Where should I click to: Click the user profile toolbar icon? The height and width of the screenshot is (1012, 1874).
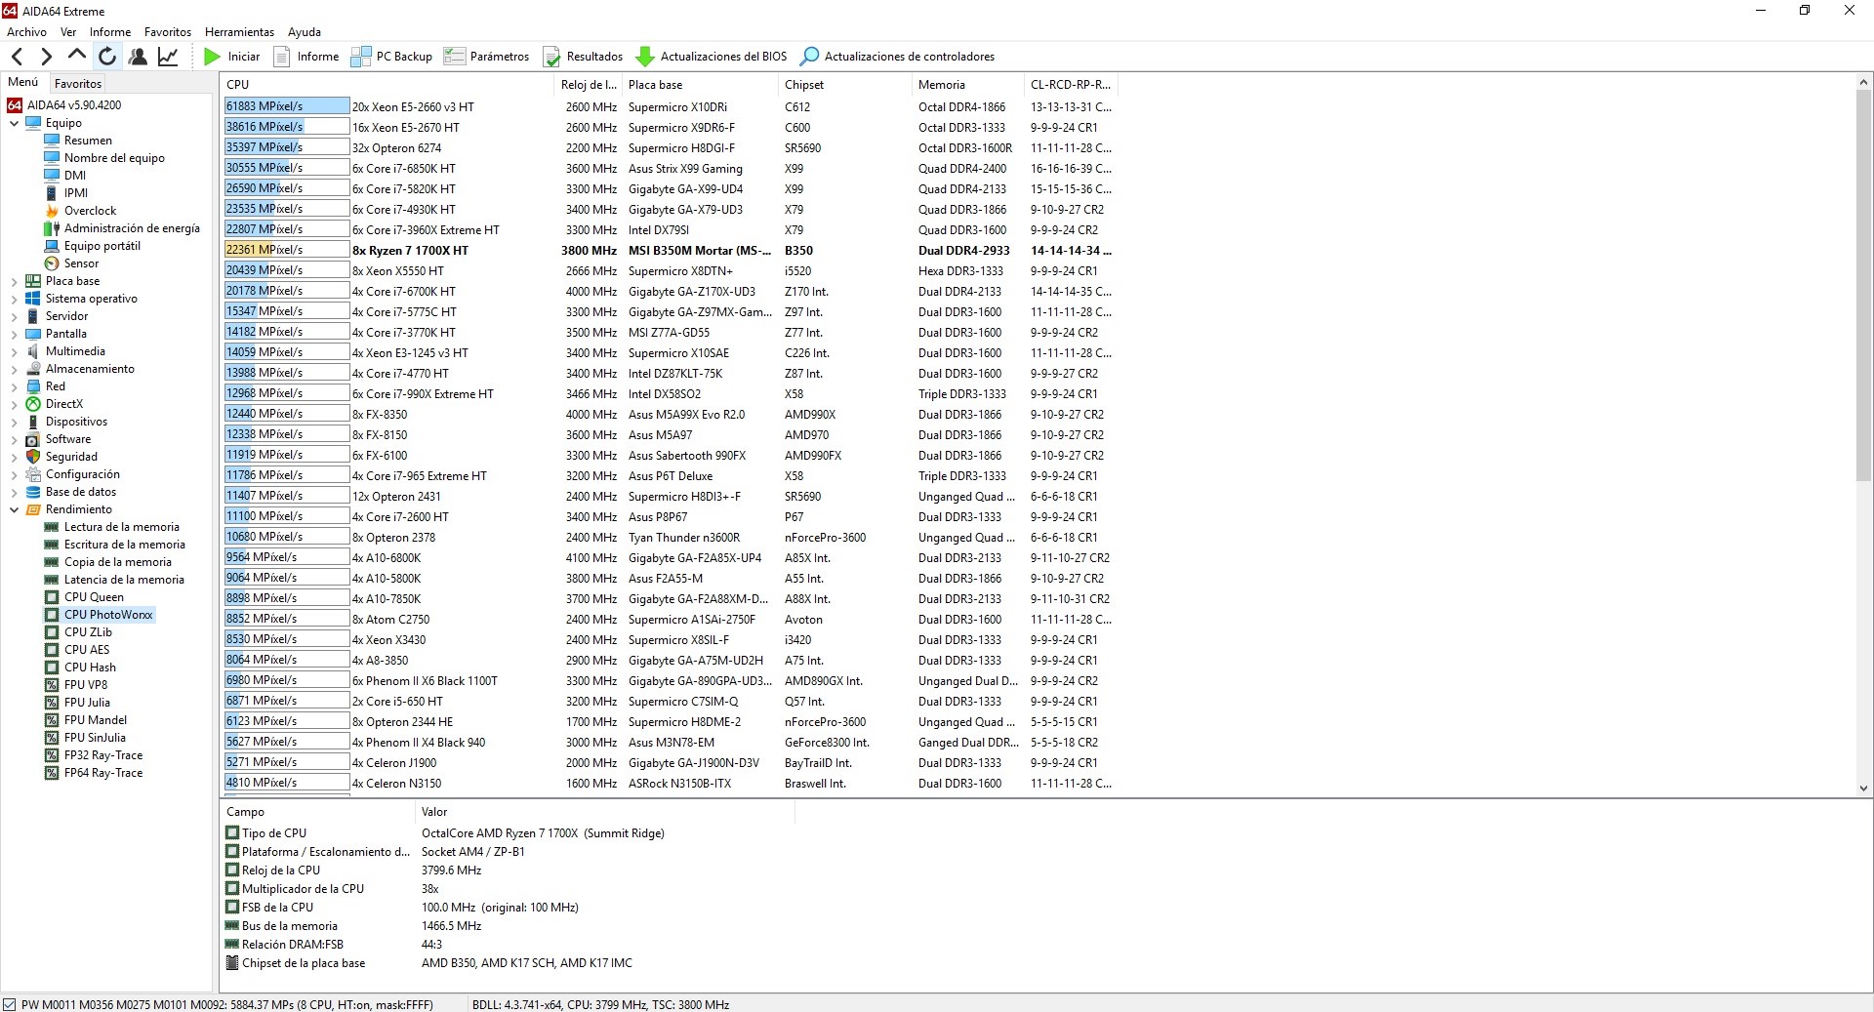tap(138, 57)
